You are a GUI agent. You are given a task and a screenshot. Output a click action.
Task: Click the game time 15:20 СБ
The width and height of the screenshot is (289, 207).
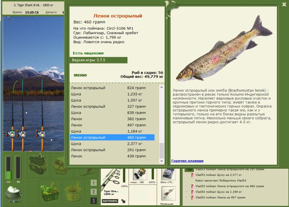click(x=32, y=12)
